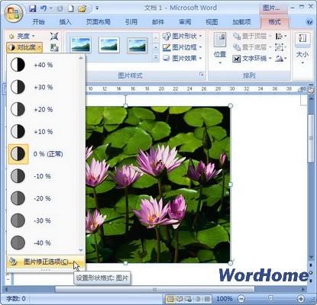Click the 100% zoom level button
Image resolution: width=317 pixels, height=305 pixels.
tap(225, 299)
